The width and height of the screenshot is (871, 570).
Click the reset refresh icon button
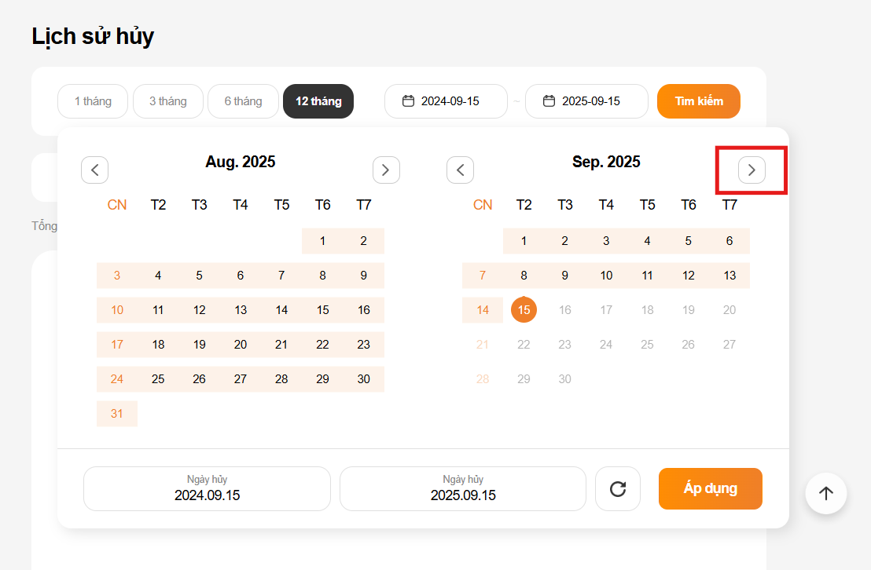tap(618, 489)
